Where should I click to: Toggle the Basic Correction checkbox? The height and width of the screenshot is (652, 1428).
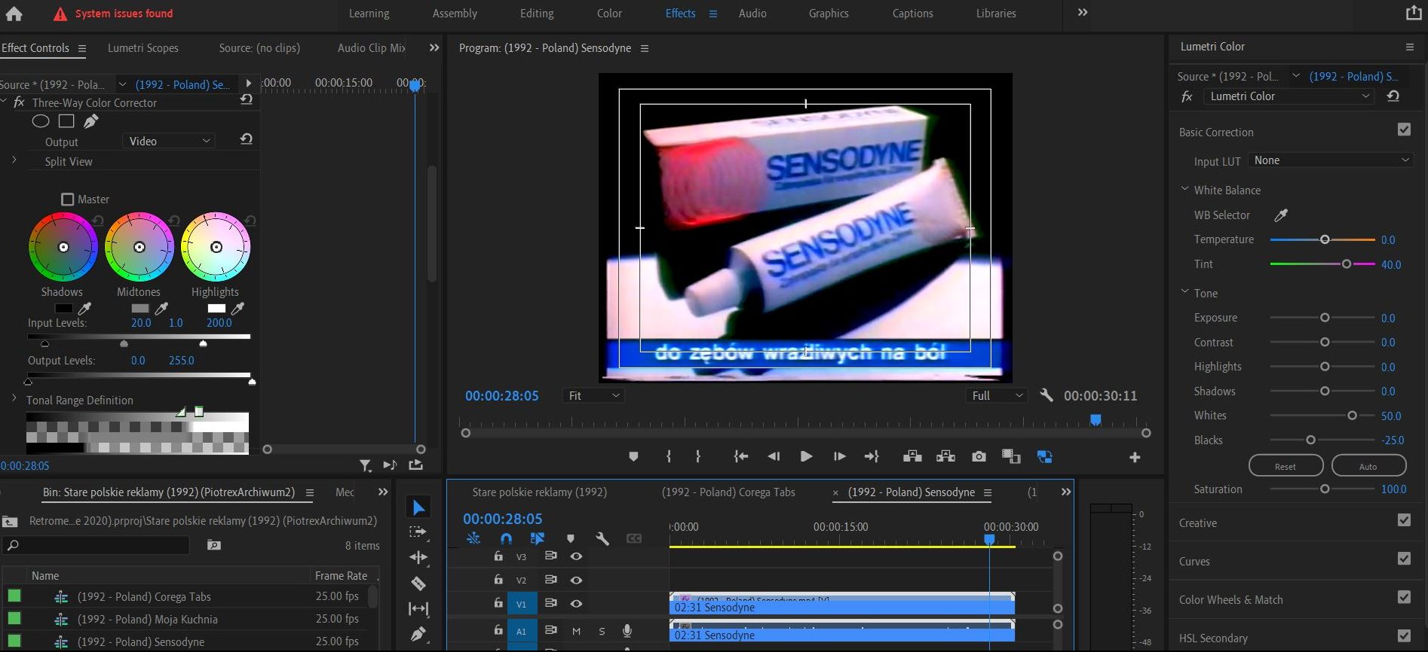coord(1404,129)
